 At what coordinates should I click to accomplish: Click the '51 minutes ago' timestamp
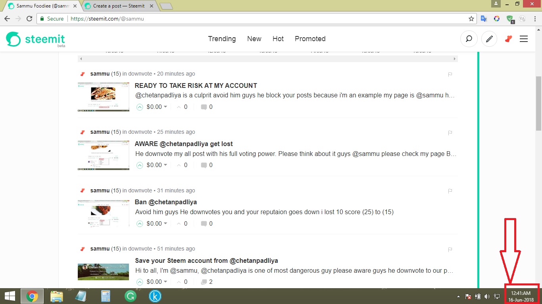pyautogui.click(x=176, y=249)
